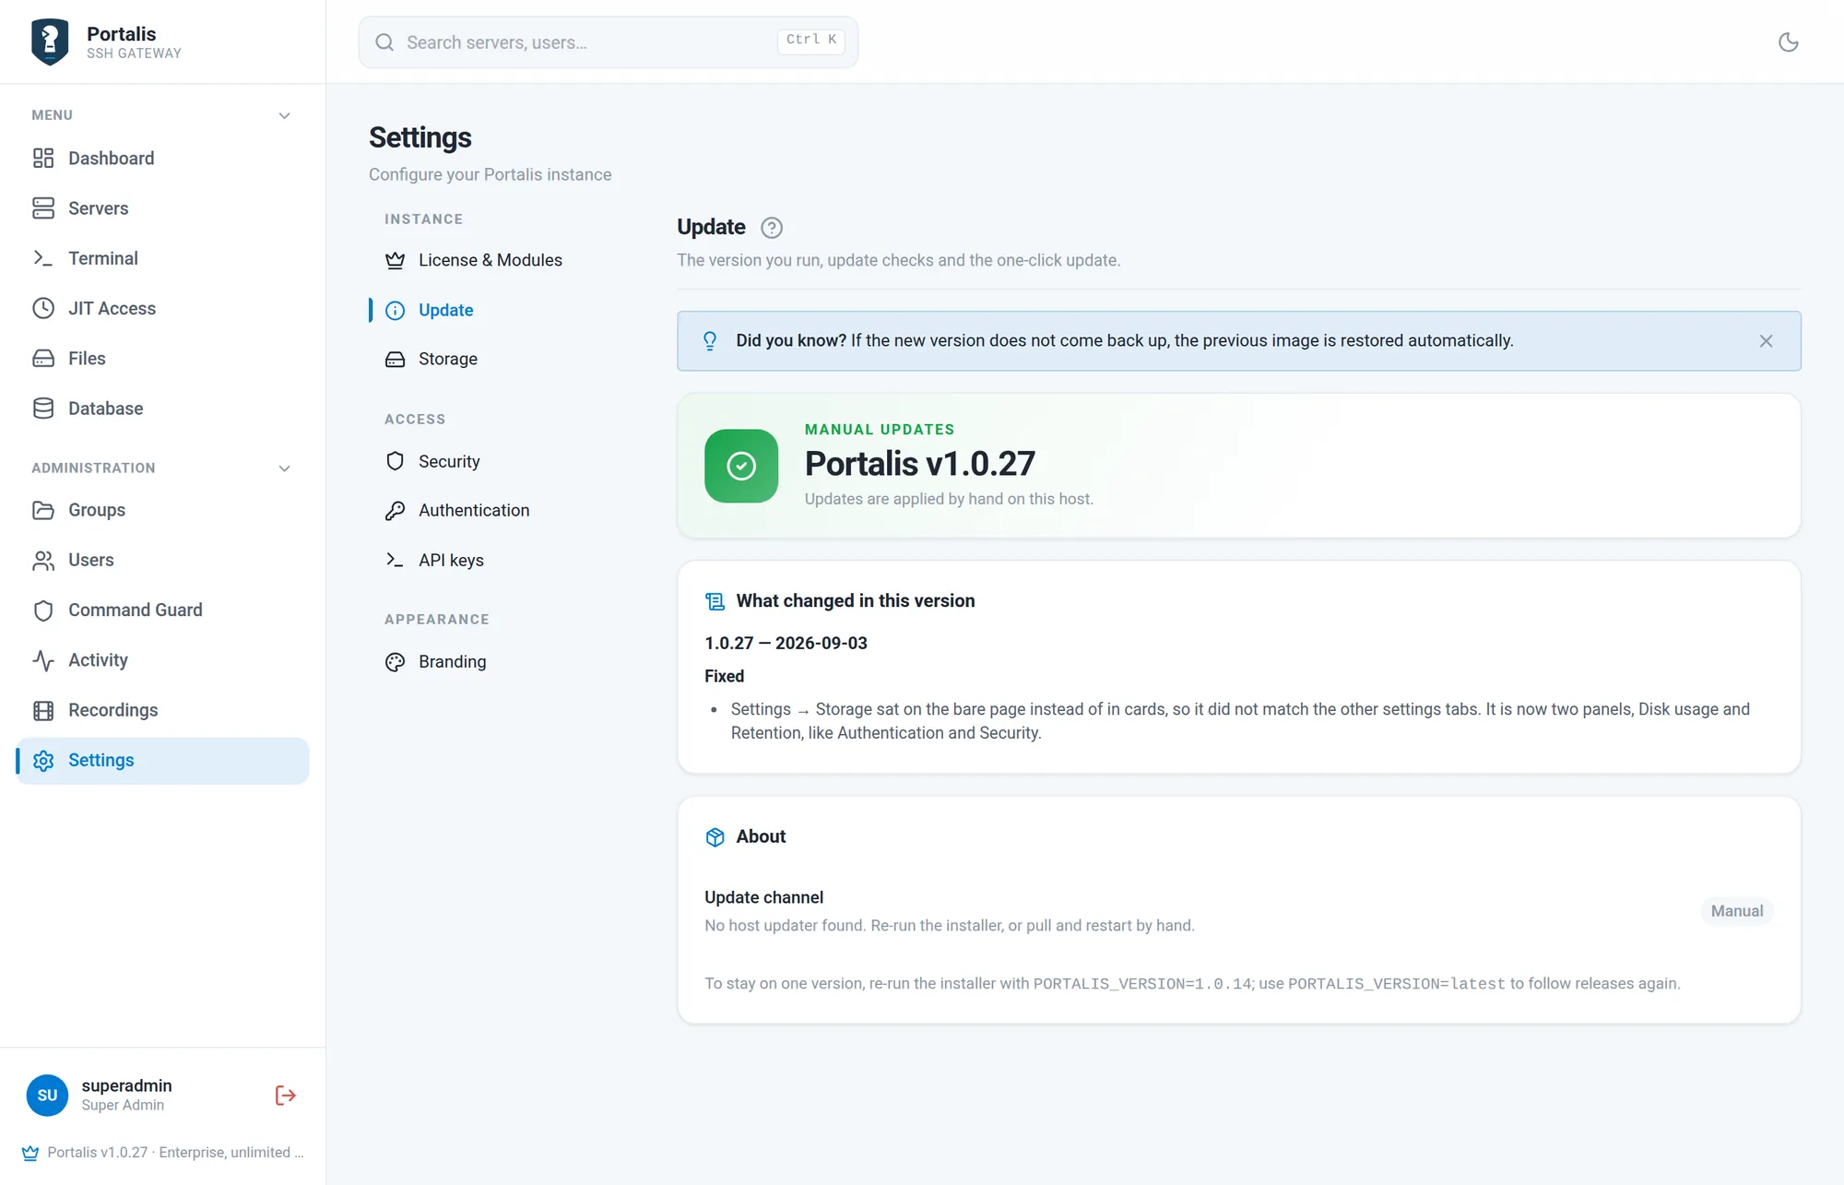Click the Portalis v1.0.27 version heading

(x=919, y=464)
